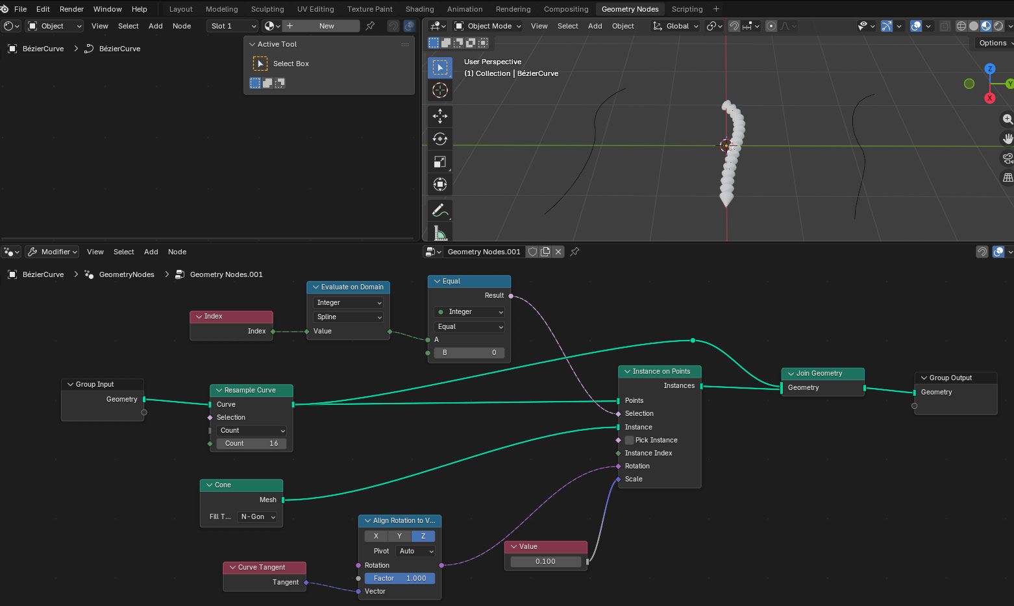Toggle the Pick Instance checkbox
This screenshot has height=606, width=1014.
[629, 440]
